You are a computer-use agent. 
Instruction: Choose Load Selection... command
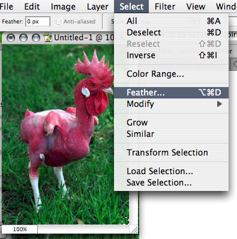[x=171, y=171]
